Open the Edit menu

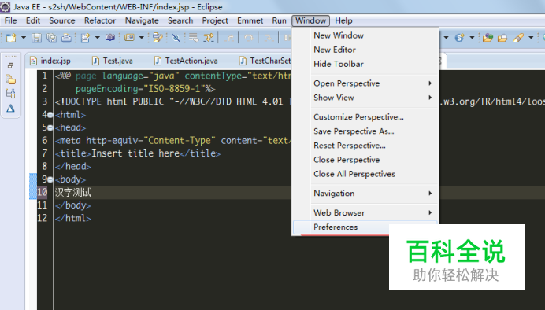(x=33, y=20)
